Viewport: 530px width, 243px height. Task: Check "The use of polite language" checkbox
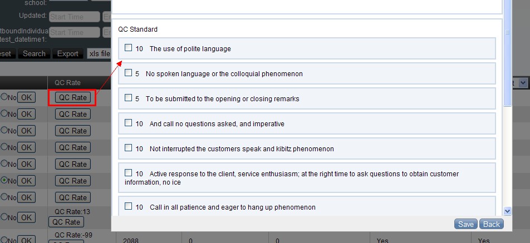tap(129, 48)
